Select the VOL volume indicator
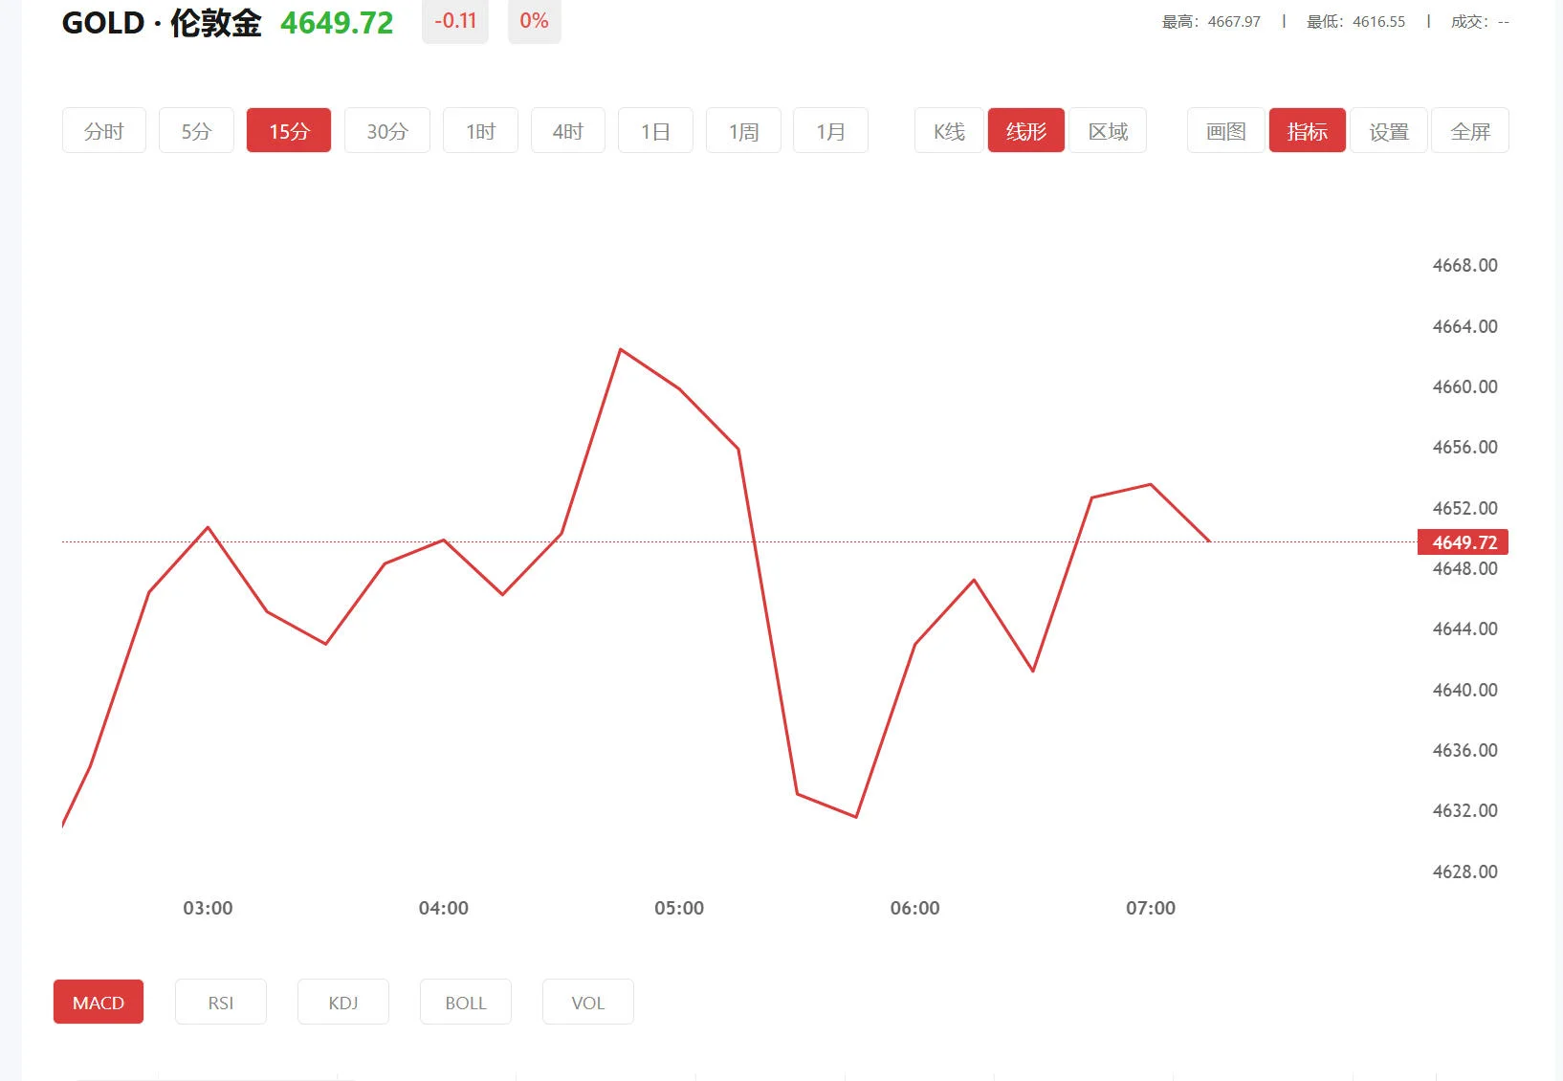1563x1081 pixels. (587, 1002)
